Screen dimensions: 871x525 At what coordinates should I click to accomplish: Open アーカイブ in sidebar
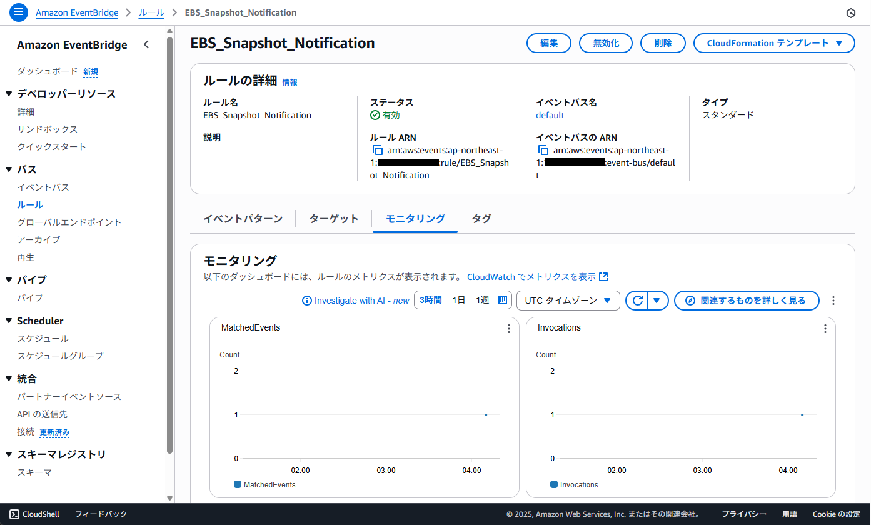click(x=39, y=240)
